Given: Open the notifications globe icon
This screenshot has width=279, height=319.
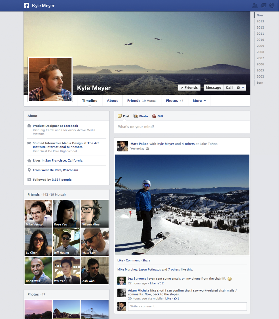Looking at the screenshot, I should coord(272,5).
